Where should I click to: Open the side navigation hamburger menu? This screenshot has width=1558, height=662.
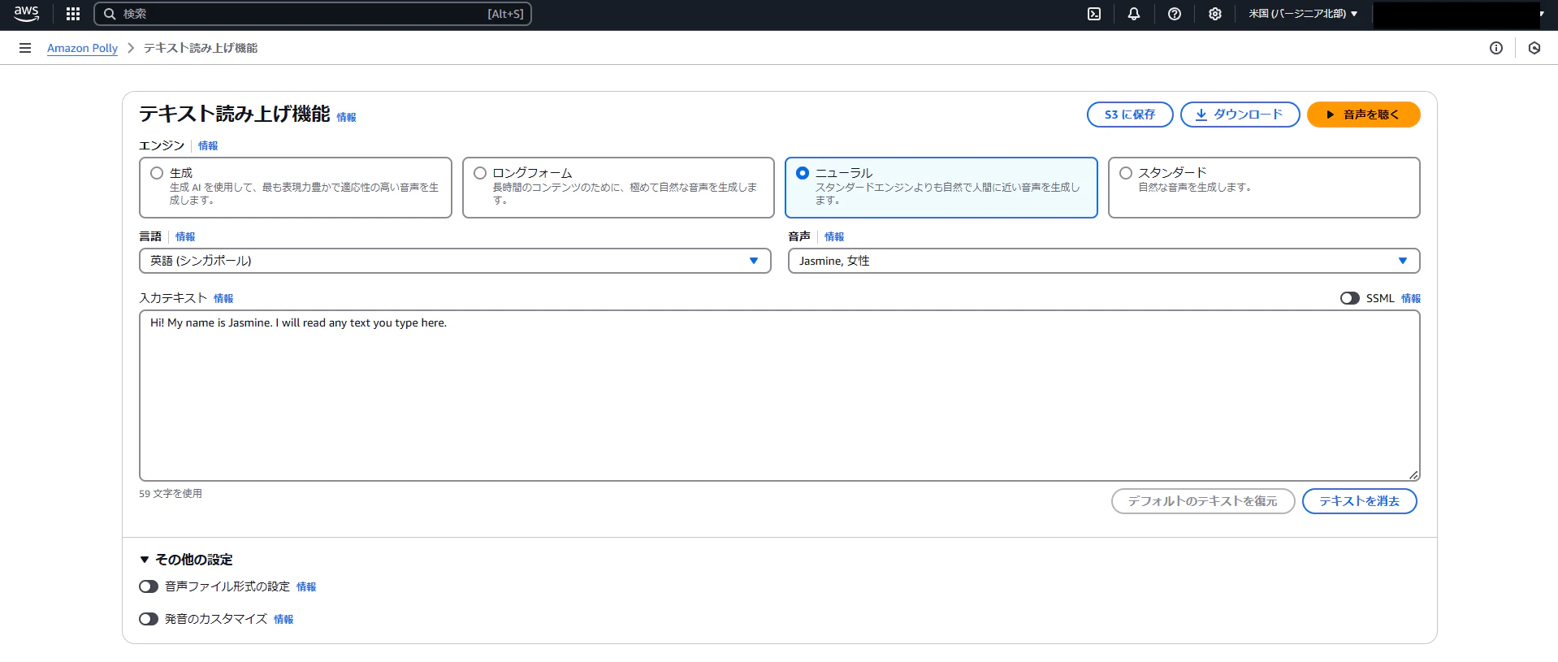click(x=25, y=48)
